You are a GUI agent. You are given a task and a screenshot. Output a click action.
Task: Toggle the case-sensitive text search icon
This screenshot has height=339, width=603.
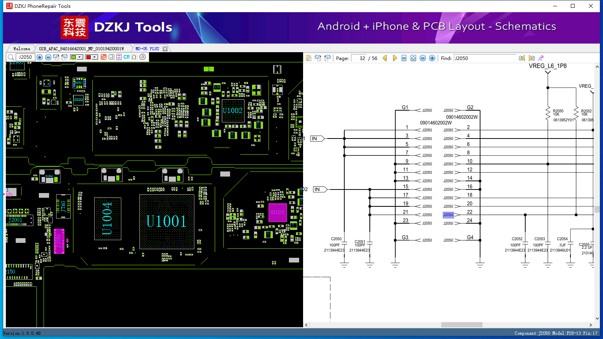[541, 58]
